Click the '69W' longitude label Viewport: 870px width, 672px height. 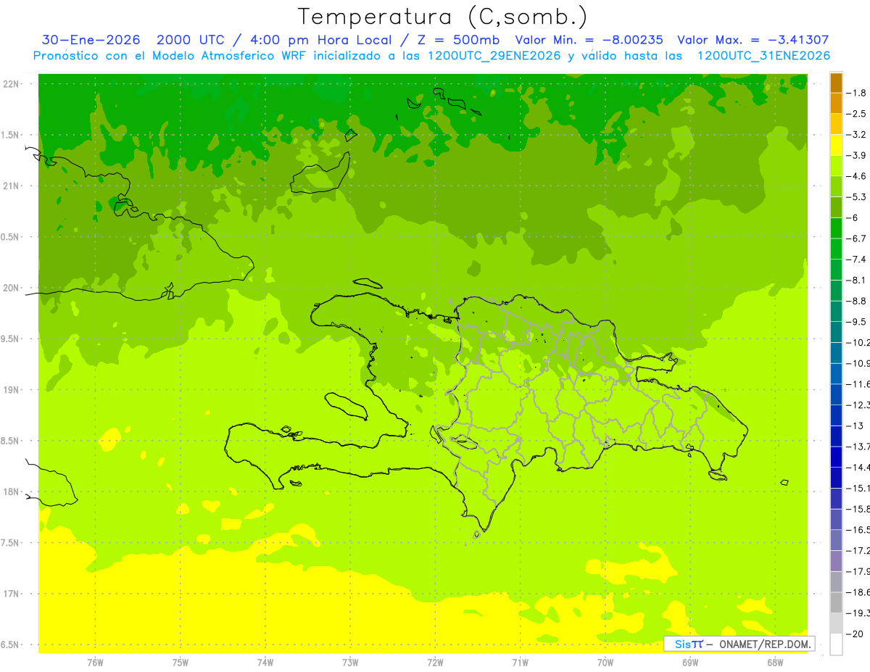coord(690,663)
